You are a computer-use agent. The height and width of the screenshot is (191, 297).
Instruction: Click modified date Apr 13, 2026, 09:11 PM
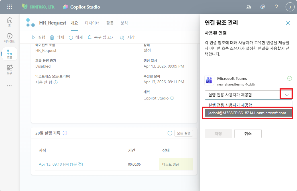click(164, 82)
